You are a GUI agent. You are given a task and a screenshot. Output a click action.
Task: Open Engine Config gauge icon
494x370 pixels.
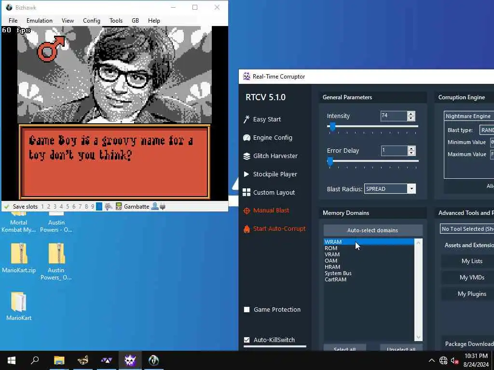click(x=247, y=137)
